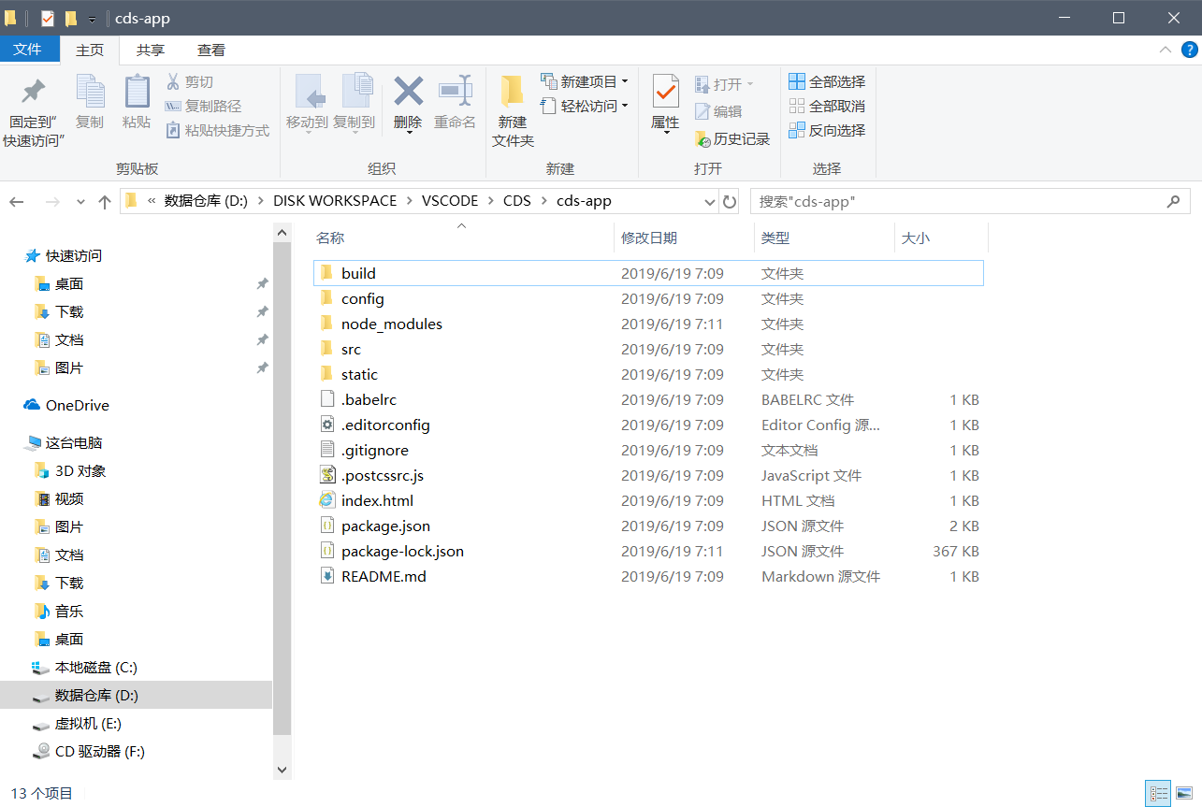
Task: Switch to the 共享 (Share) tab
Action: (x=151, y=50)
